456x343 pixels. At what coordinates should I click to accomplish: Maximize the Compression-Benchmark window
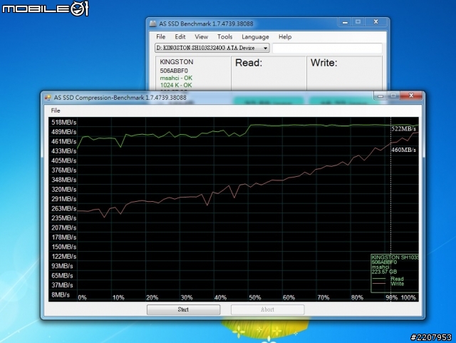pos(393,96)
